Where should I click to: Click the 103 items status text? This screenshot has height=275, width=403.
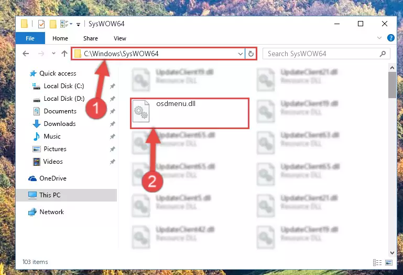coord(35,262)
